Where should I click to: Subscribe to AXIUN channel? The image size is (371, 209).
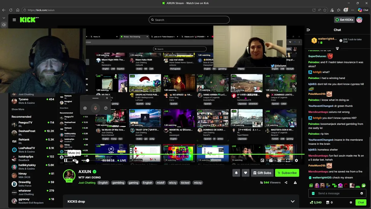coord(287,173)
